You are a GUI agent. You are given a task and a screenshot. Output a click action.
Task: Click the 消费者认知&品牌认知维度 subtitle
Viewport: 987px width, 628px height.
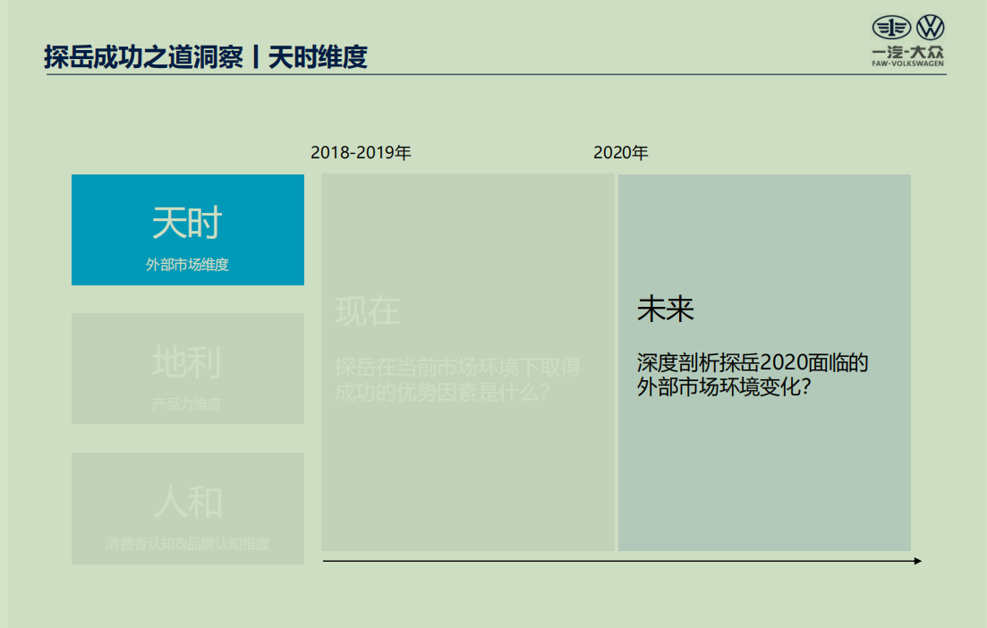point(188,544)
